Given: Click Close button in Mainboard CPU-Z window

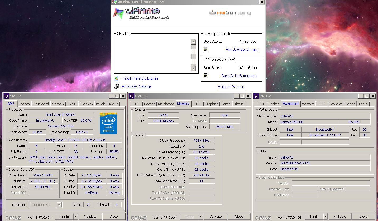Looking at the screenshot, I should (x=363, y=217).
